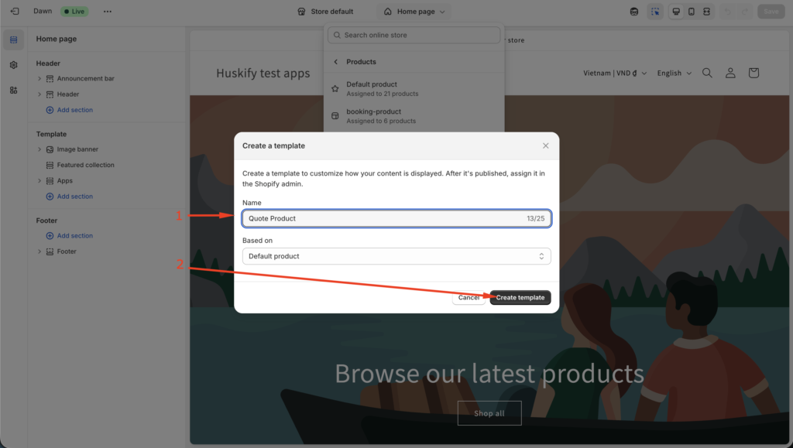Click the three-dot more actions menu

point(107,12)
